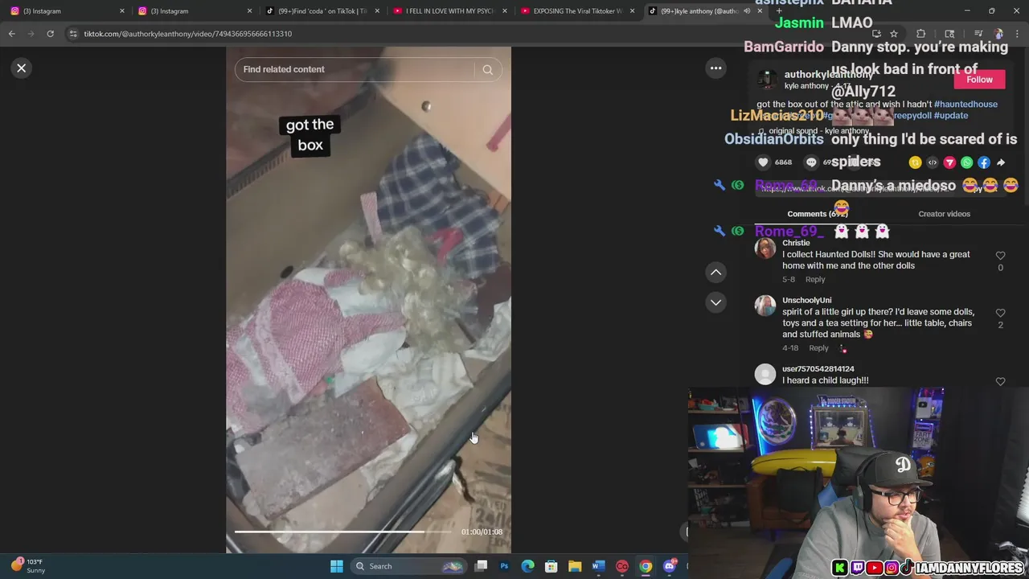The width and height of the screenshot is (1029, 579).
Task: Open the #hauntedhouse hashtag
Action: (965, 105)
